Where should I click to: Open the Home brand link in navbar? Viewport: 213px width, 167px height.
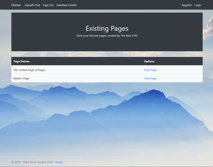(16, 5)
